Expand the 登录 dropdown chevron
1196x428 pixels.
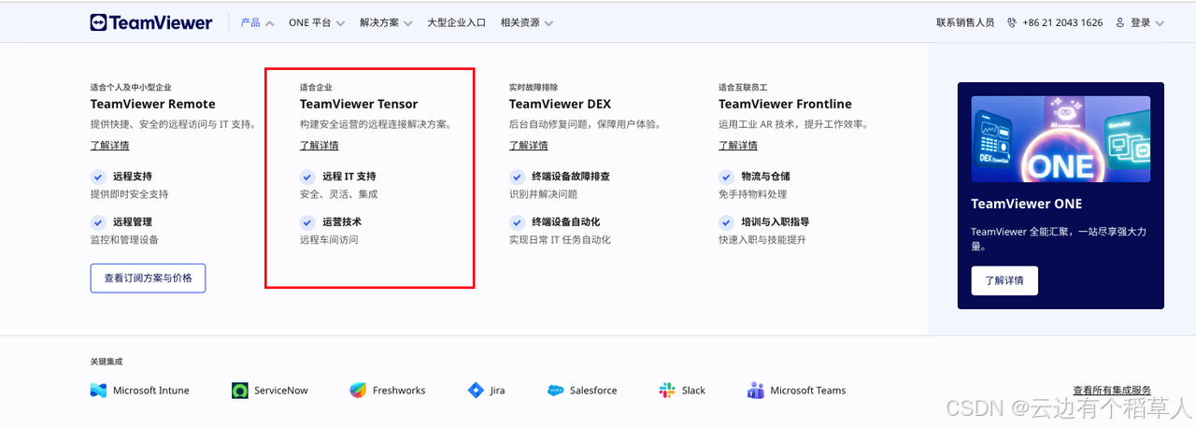pos(1160,23)
